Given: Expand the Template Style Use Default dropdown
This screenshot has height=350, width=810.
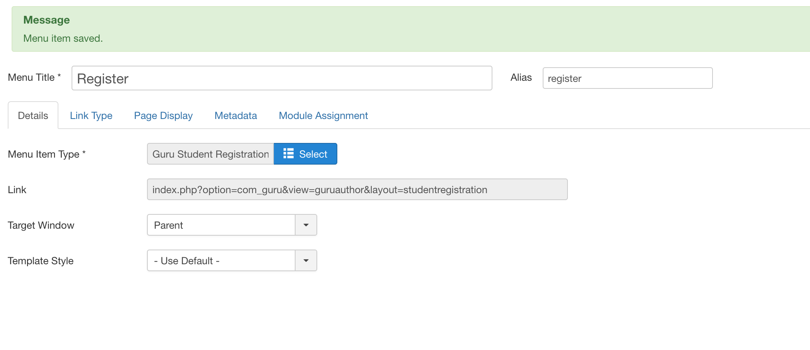Looking at the screenshot, I should [x=232, y=260].
